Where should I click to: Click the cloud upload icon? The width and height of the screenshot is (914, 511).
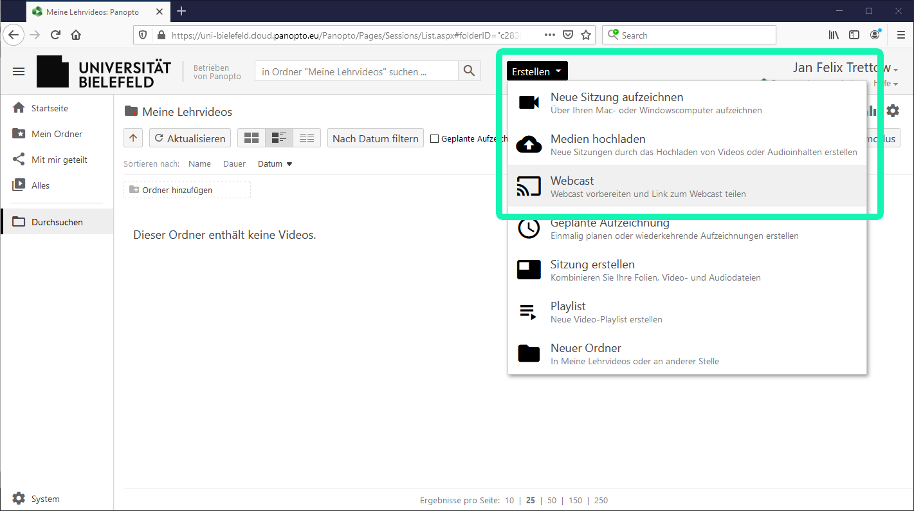click(529, 144)
